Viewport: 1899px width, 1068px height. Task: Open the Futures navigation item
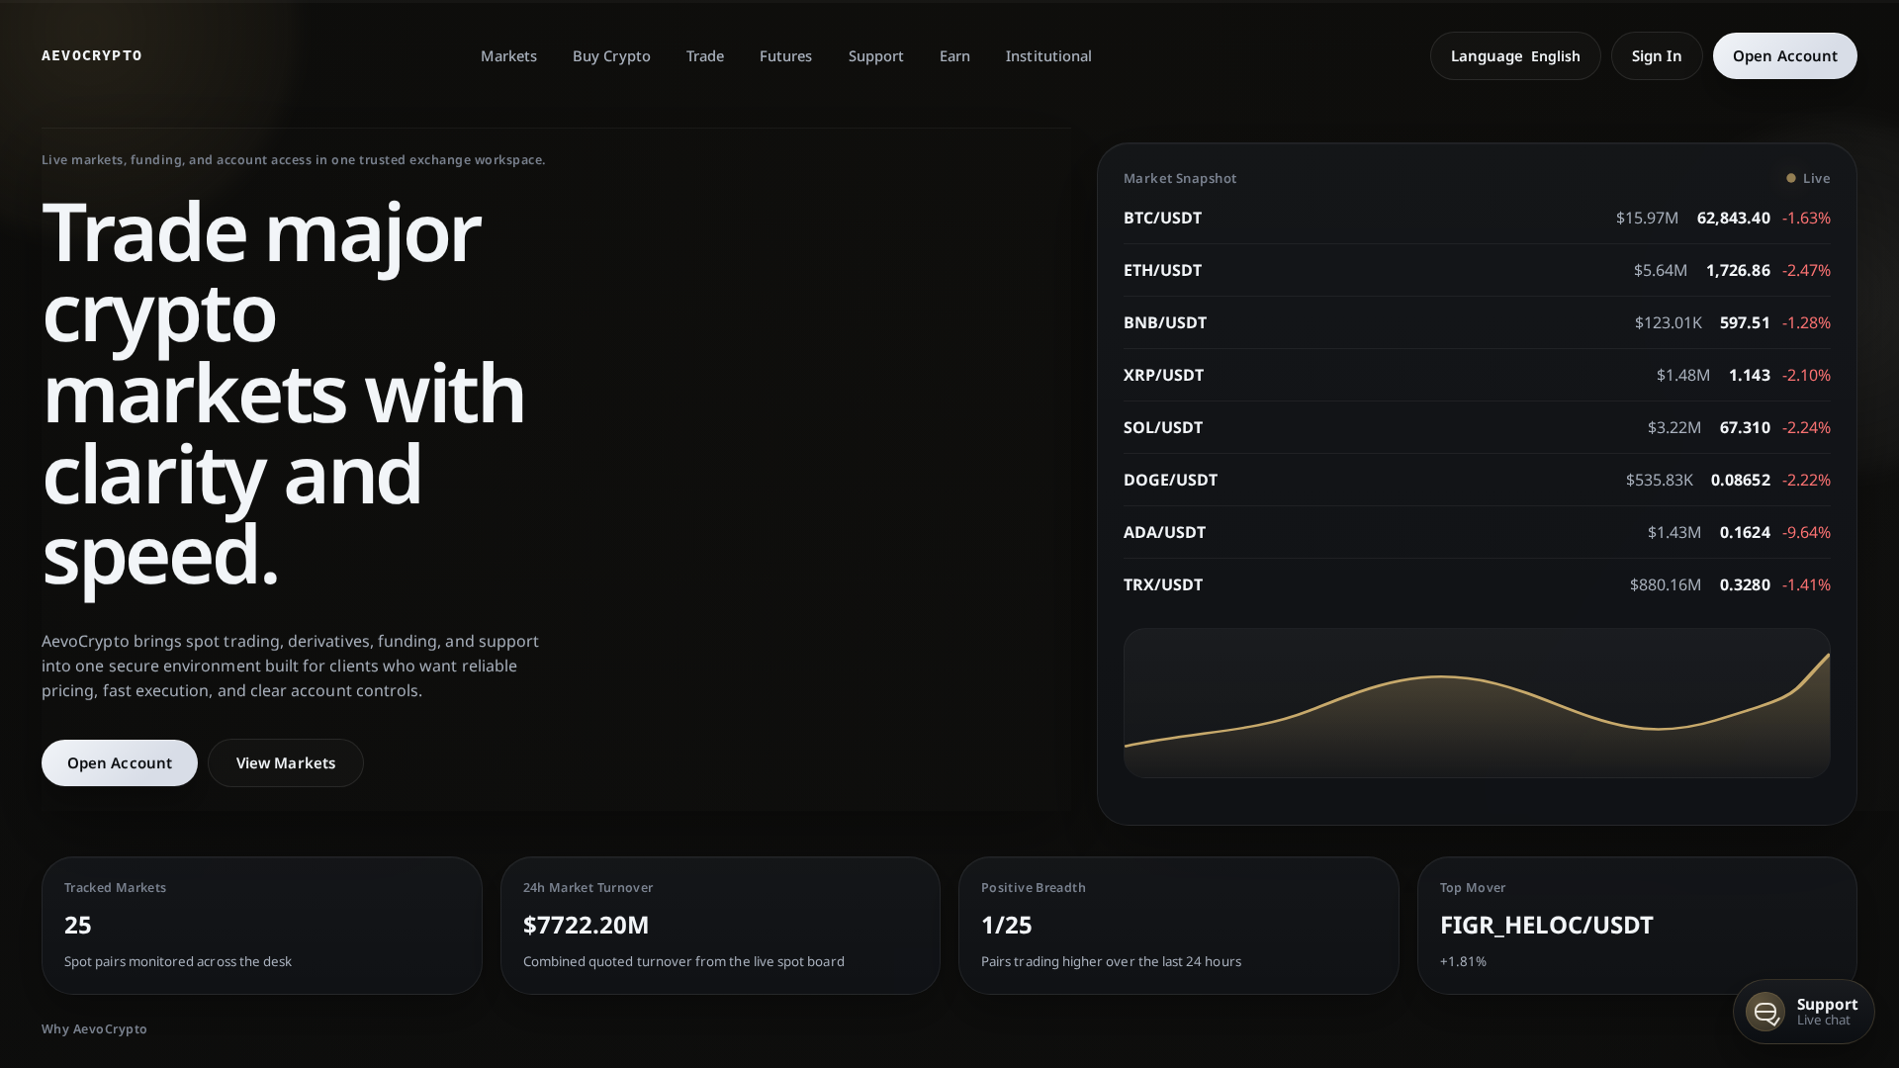coord(785,55)
